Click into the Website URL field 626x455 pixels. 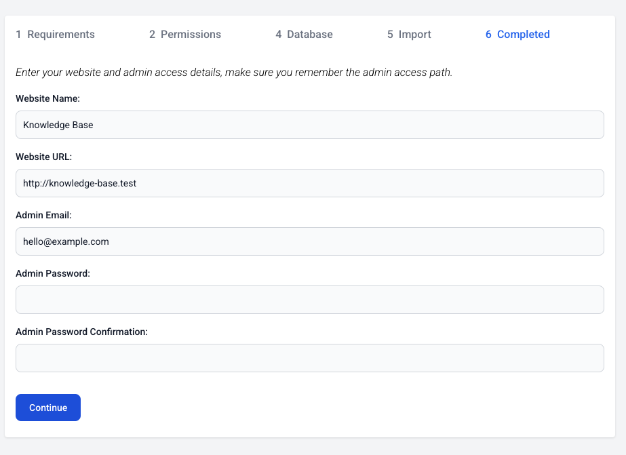310,183
